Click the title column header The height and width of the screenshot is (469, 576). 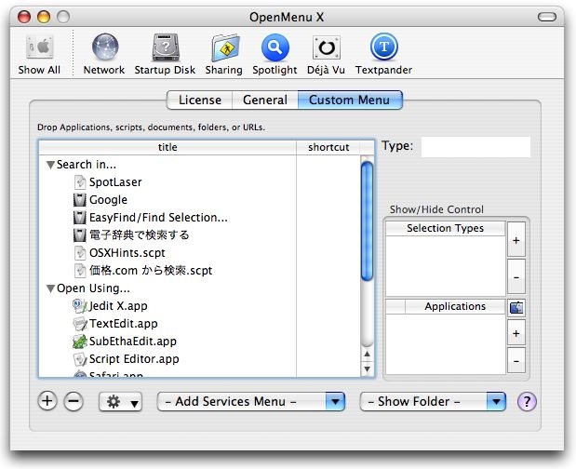(x=167, y=147)
